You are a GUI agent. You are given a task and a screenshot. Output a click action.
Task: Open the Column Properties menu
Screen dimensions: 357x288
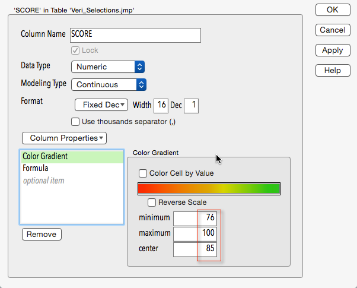[64, 138]
